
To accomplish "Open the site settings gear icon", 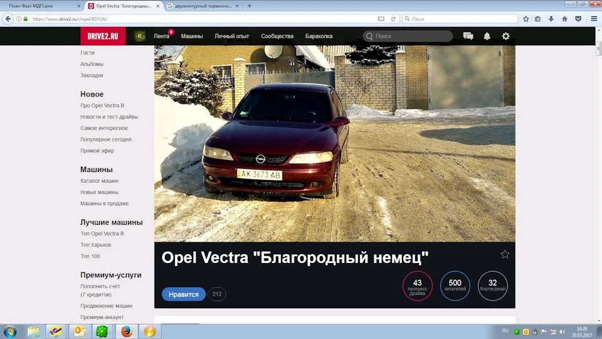I will [506, 36].
